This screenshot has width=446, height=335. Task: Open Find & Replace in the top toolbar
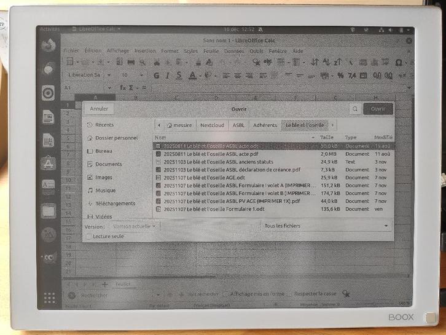(x=256, y=62)
